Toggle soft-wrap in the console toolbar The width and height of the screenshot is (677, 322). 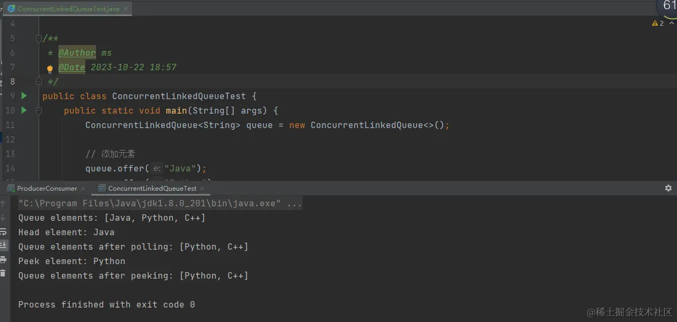click(x=3, y=231)
